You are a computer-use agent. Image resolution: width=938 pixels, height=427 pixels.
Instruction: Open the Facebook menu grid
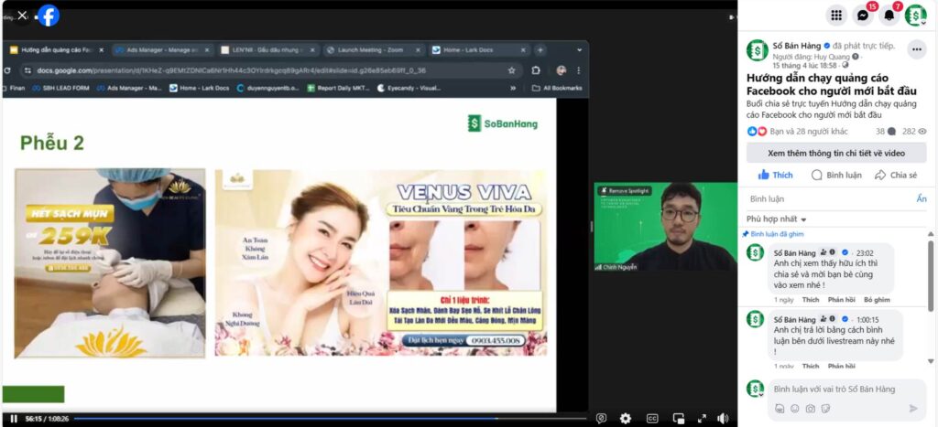836,16
